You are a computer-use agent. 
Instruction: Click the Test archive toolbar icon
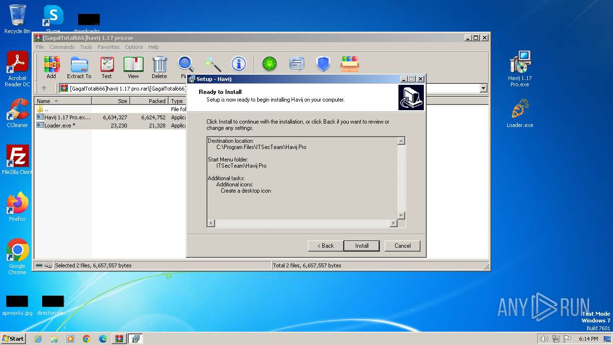[x=107, y=67]
